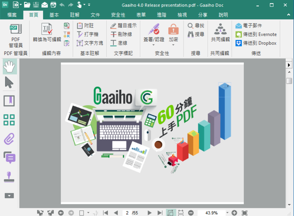Viewport: 294px width, 216px height.
Task: Open the attachments paperclip panel
Action: (9, 139)
